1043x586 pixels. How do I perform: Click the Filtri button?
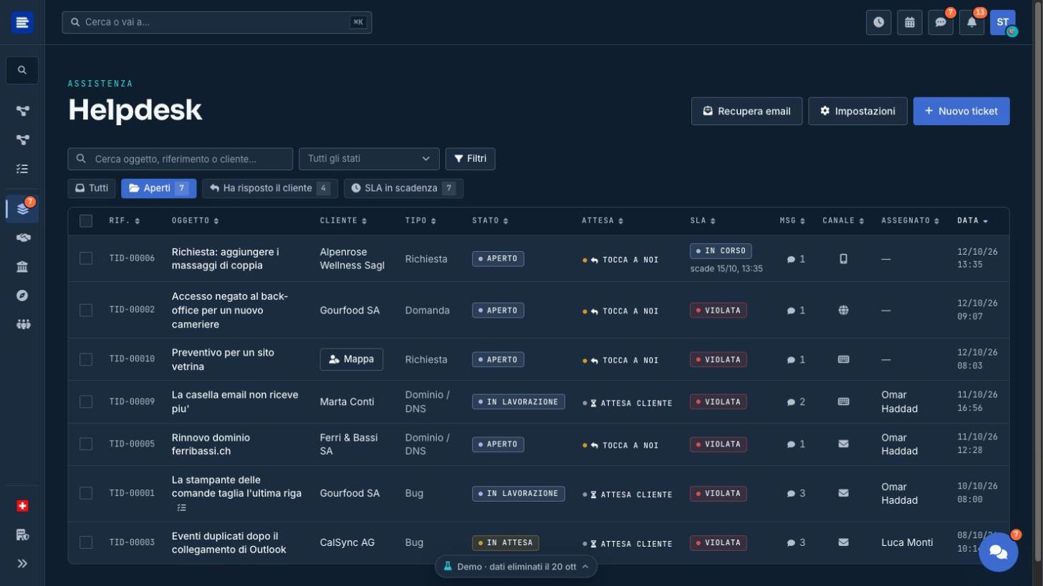(470, 159)
